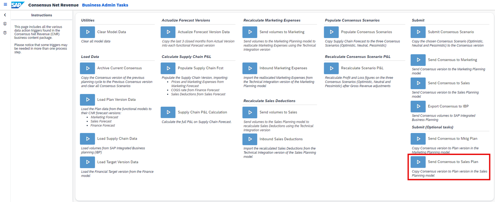The width and height of the screenshot is (495, 202).
Task: Run the Send Consensus to Sales play button
Action: click(x=418, y=83)
